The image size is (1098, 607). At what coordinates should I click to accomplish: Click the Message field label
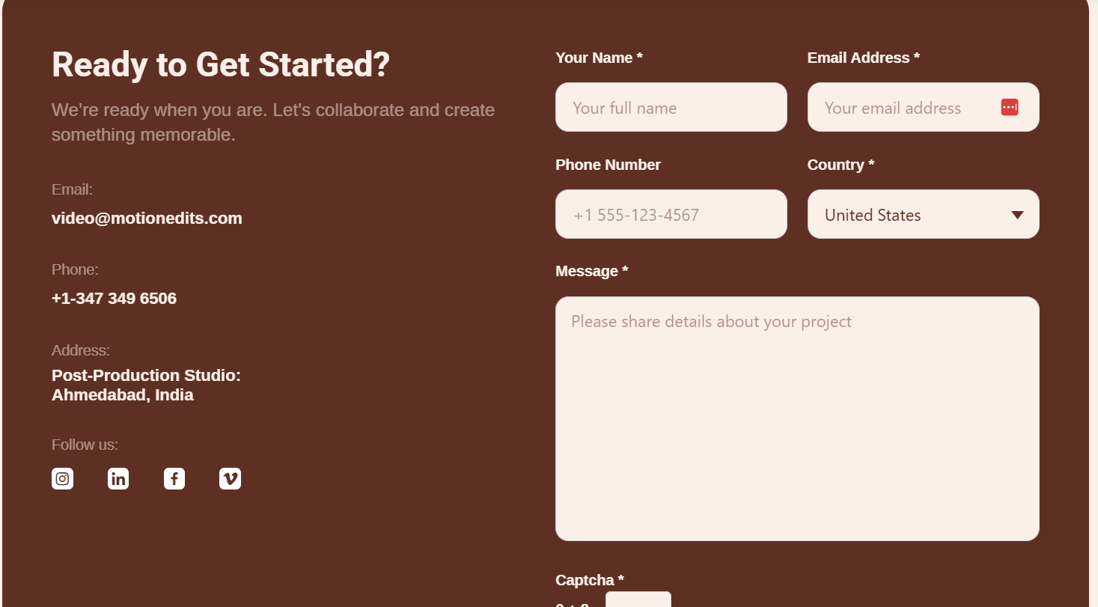(591, 271)
